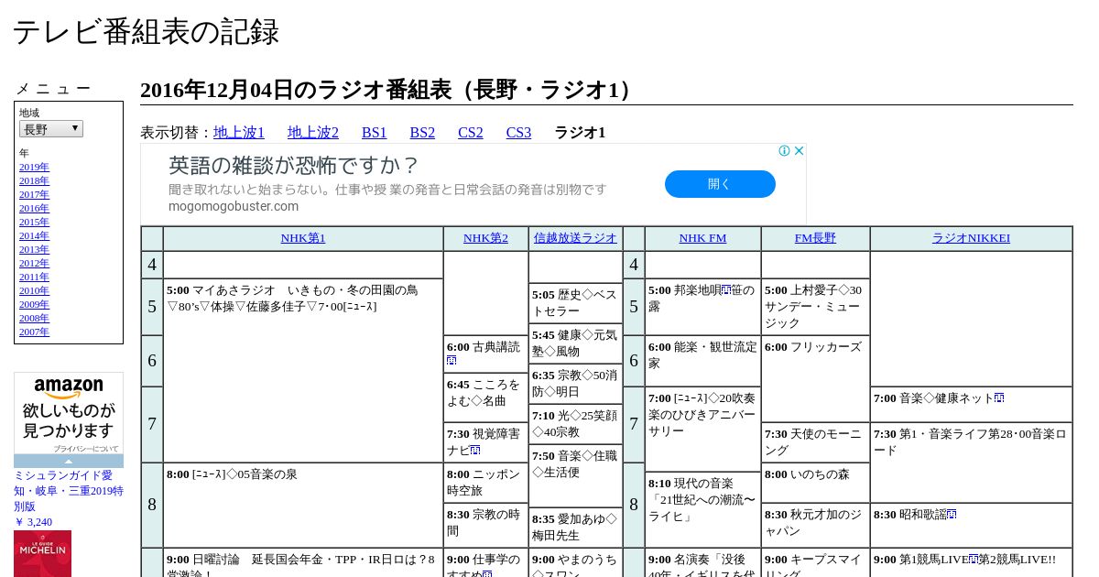Click the repeat icon after 古典講読
Screen dimensions: 1099x577
click(x=452, y=362)
